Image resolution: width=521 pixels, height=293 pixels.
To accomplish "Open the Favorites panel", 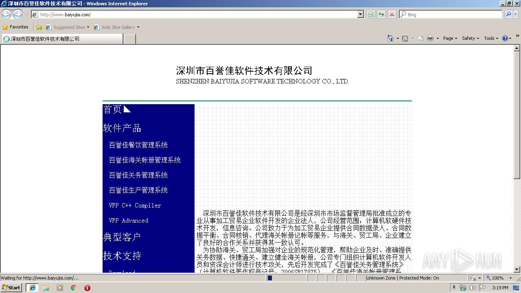I will pos(15,27).
